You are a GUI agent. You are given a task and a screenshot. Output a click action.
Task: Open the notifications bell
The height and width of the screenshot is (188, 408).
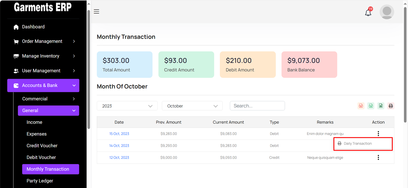click(x=368, y=12)
